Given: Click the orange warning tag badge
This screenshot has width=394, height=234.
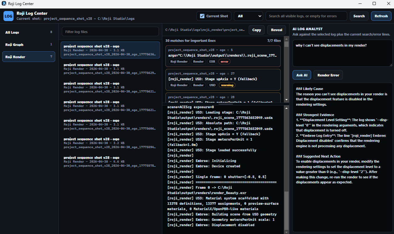Looking at the screenshot, I should (x=227, y=85).
